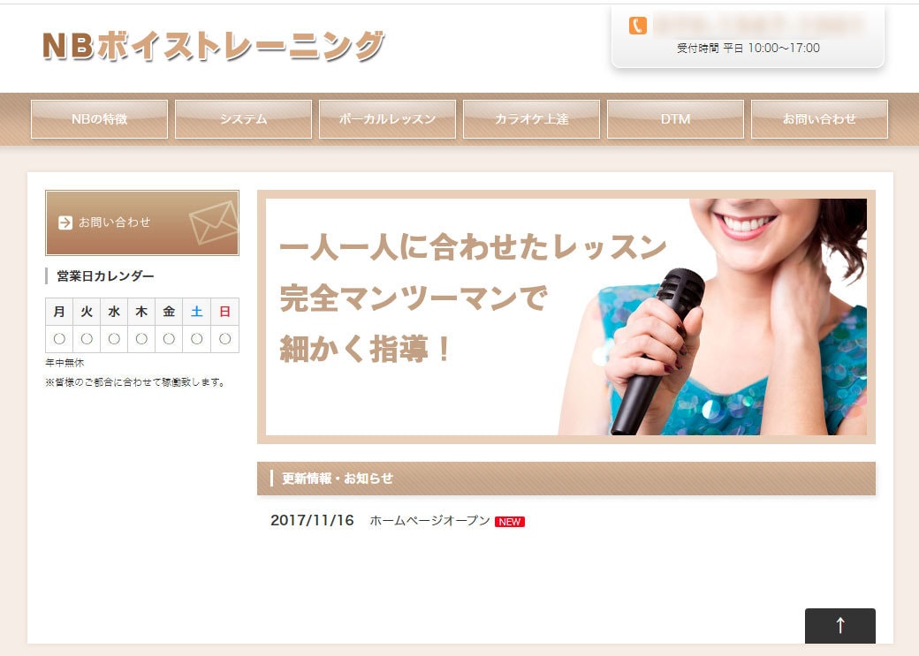This screenshot has height=656, width=919.
Task: Click the 更新情報・お知らせ section header
Action: click(566, 479)
